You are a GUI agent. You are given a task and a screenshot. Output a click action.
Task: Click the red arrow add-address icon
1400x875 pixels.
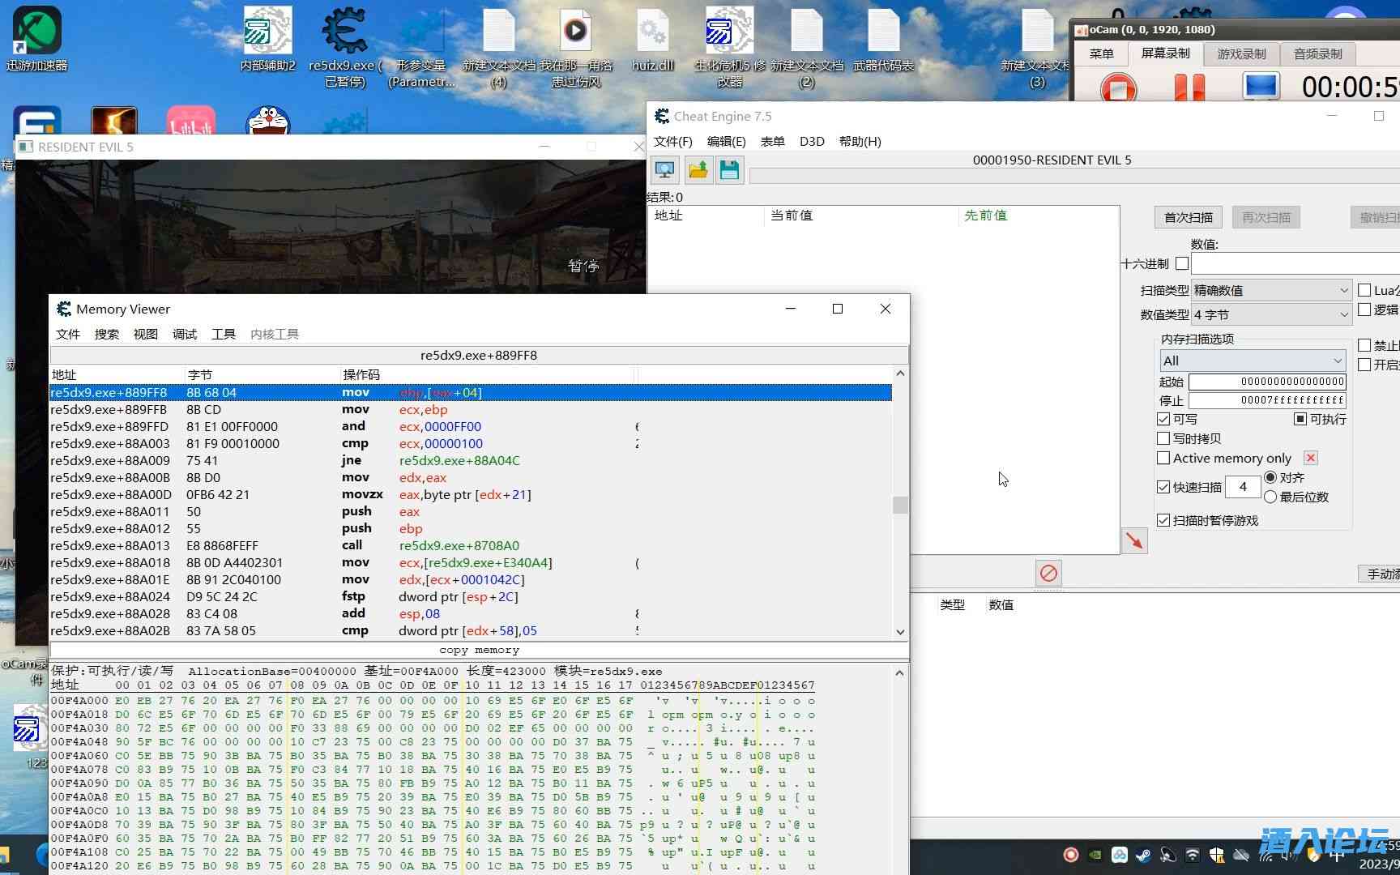point(1134,540)
